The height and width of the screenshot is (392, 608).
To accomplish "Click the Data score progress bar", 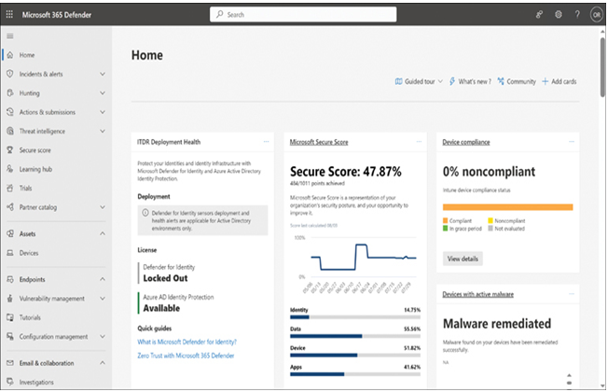I will coord(355,336).
